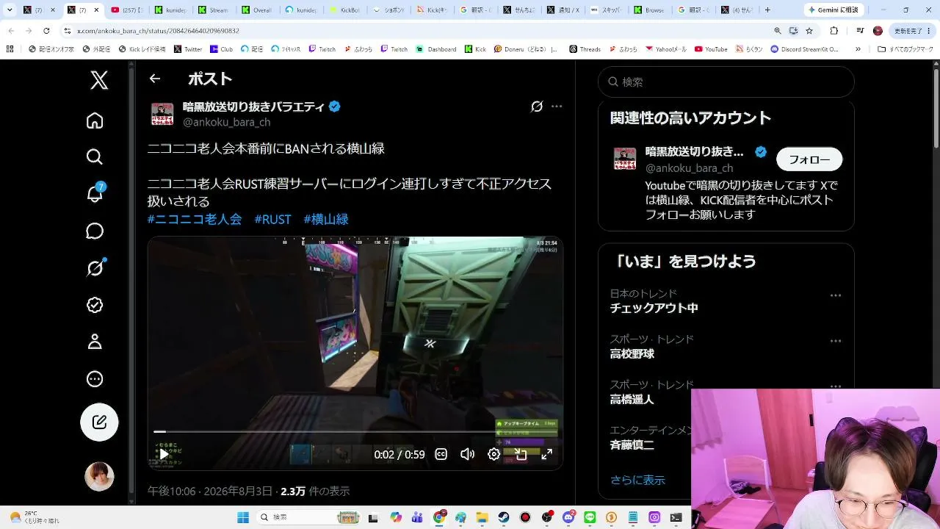Open Notifications bell with 7 badge
Viewport: 940px width, 529px height.
coord(95,193)
